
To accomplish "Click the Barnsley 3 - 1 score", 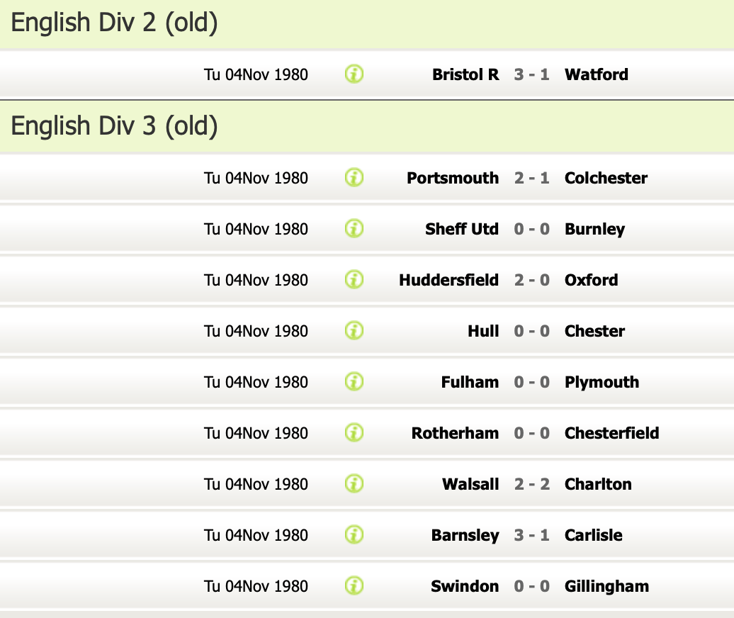I will (x=531, y=535).
